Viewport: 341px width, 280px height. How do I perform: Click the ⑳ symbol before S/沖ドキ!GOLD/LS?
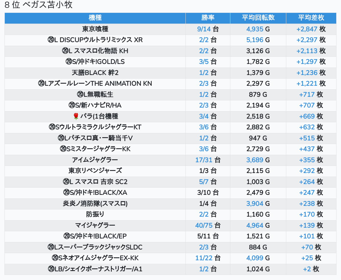coord(68,62)
